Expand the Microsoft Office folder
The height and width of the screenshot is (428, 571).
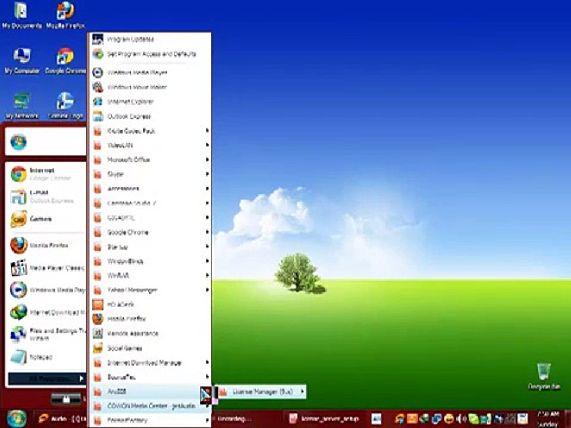[x=149, y=160]
